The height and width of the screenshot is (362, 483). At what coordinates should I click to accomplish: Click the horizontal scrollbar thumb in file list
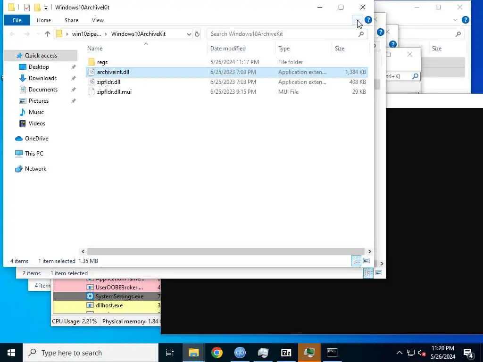(x=226, y=252)
